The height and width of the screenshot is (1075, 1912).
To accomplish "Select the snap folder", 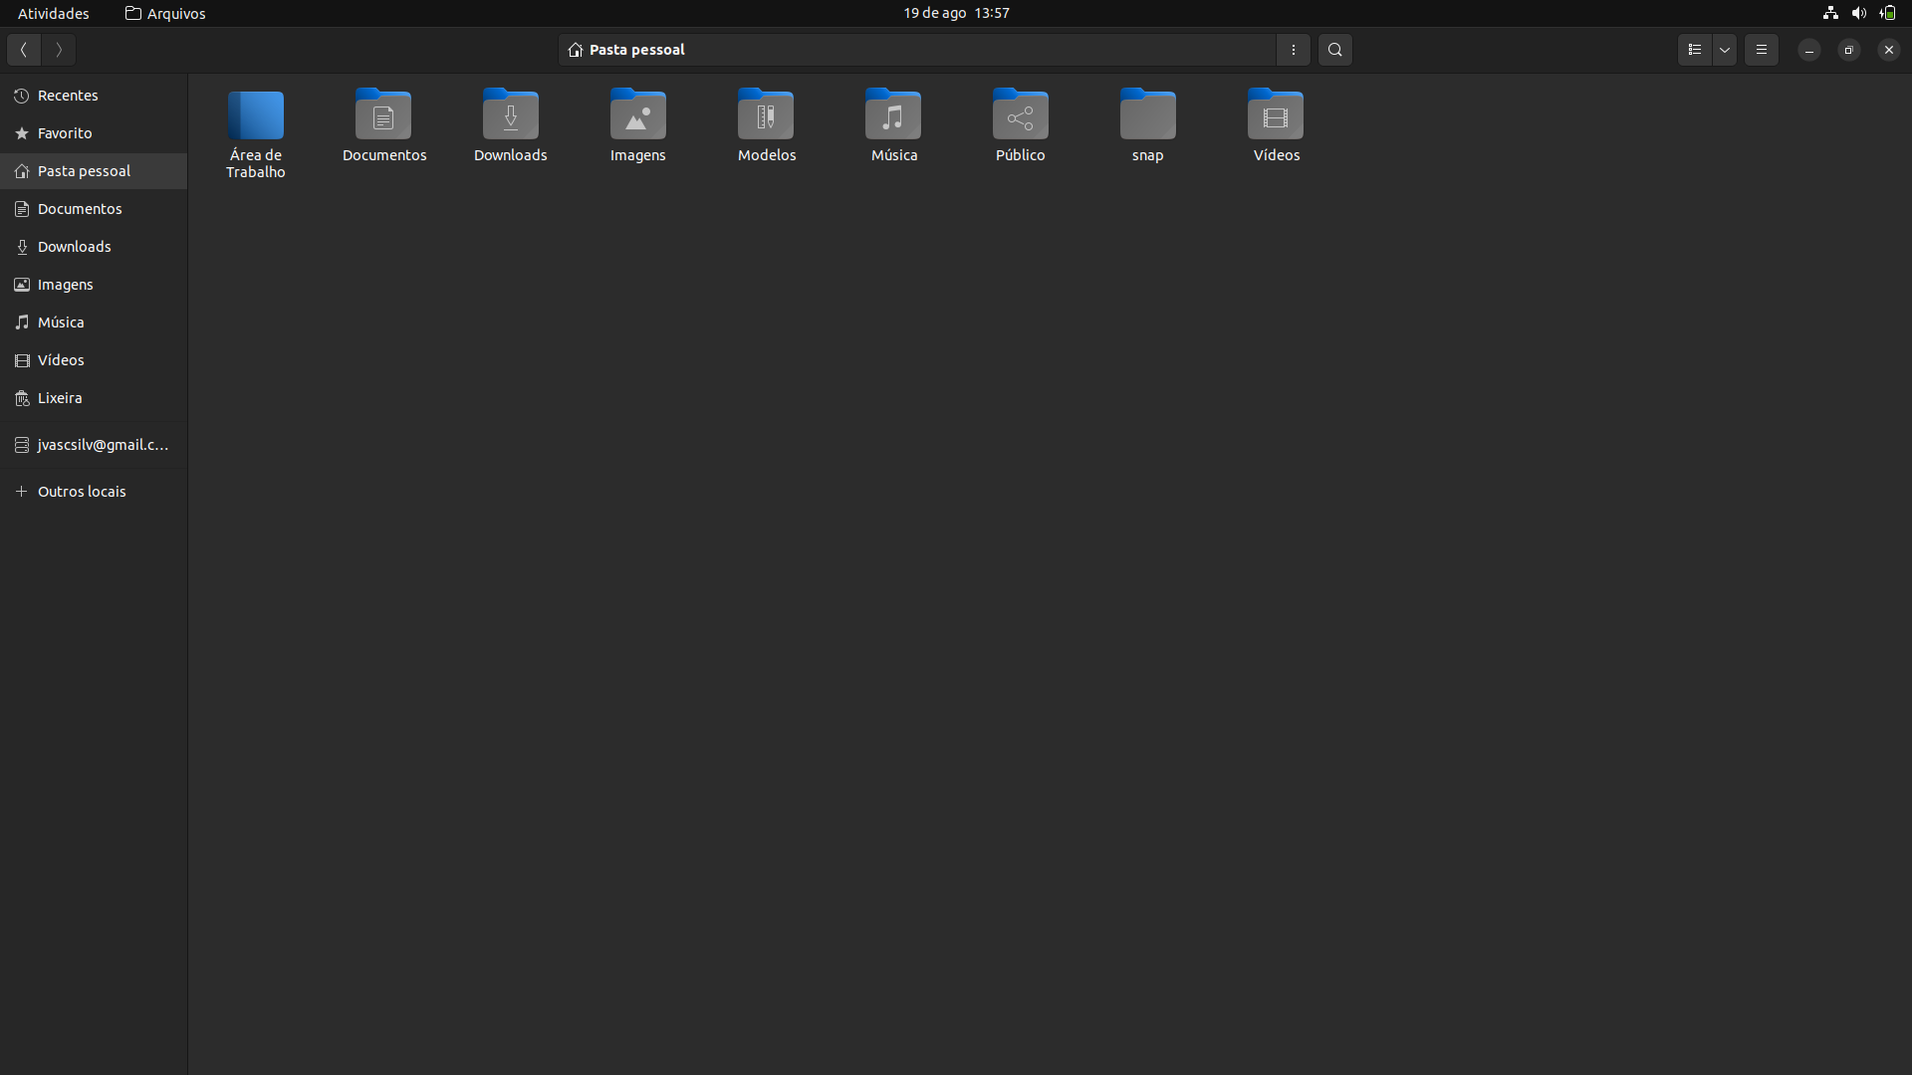I will coord(1147,117).
